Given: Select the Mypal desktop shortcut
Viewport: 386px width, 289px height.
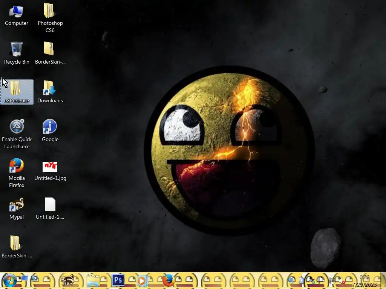Looking at the screenshot, I should pos(17,208).
